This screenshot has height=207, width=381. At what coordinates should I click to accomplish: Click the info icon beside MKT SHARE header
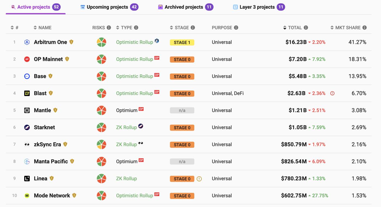coord(364,27)
